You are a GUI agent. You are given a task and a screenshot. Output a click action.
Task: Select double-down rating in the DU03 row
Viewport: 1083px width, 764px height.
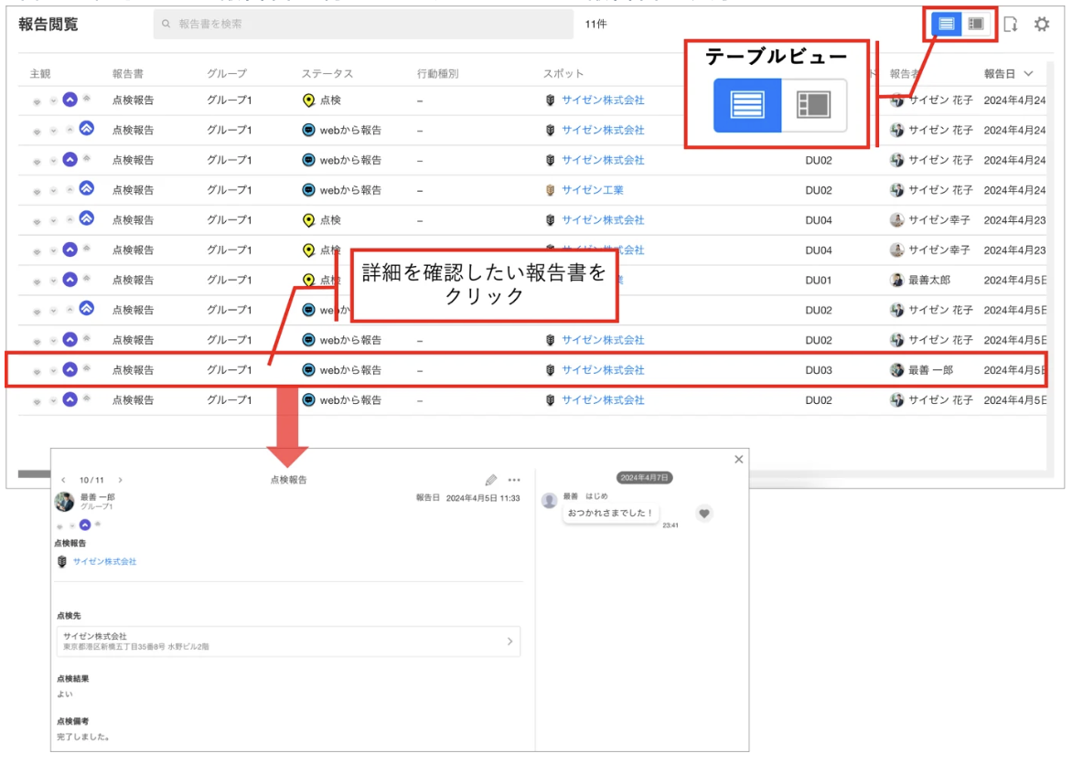click(37, 371)
